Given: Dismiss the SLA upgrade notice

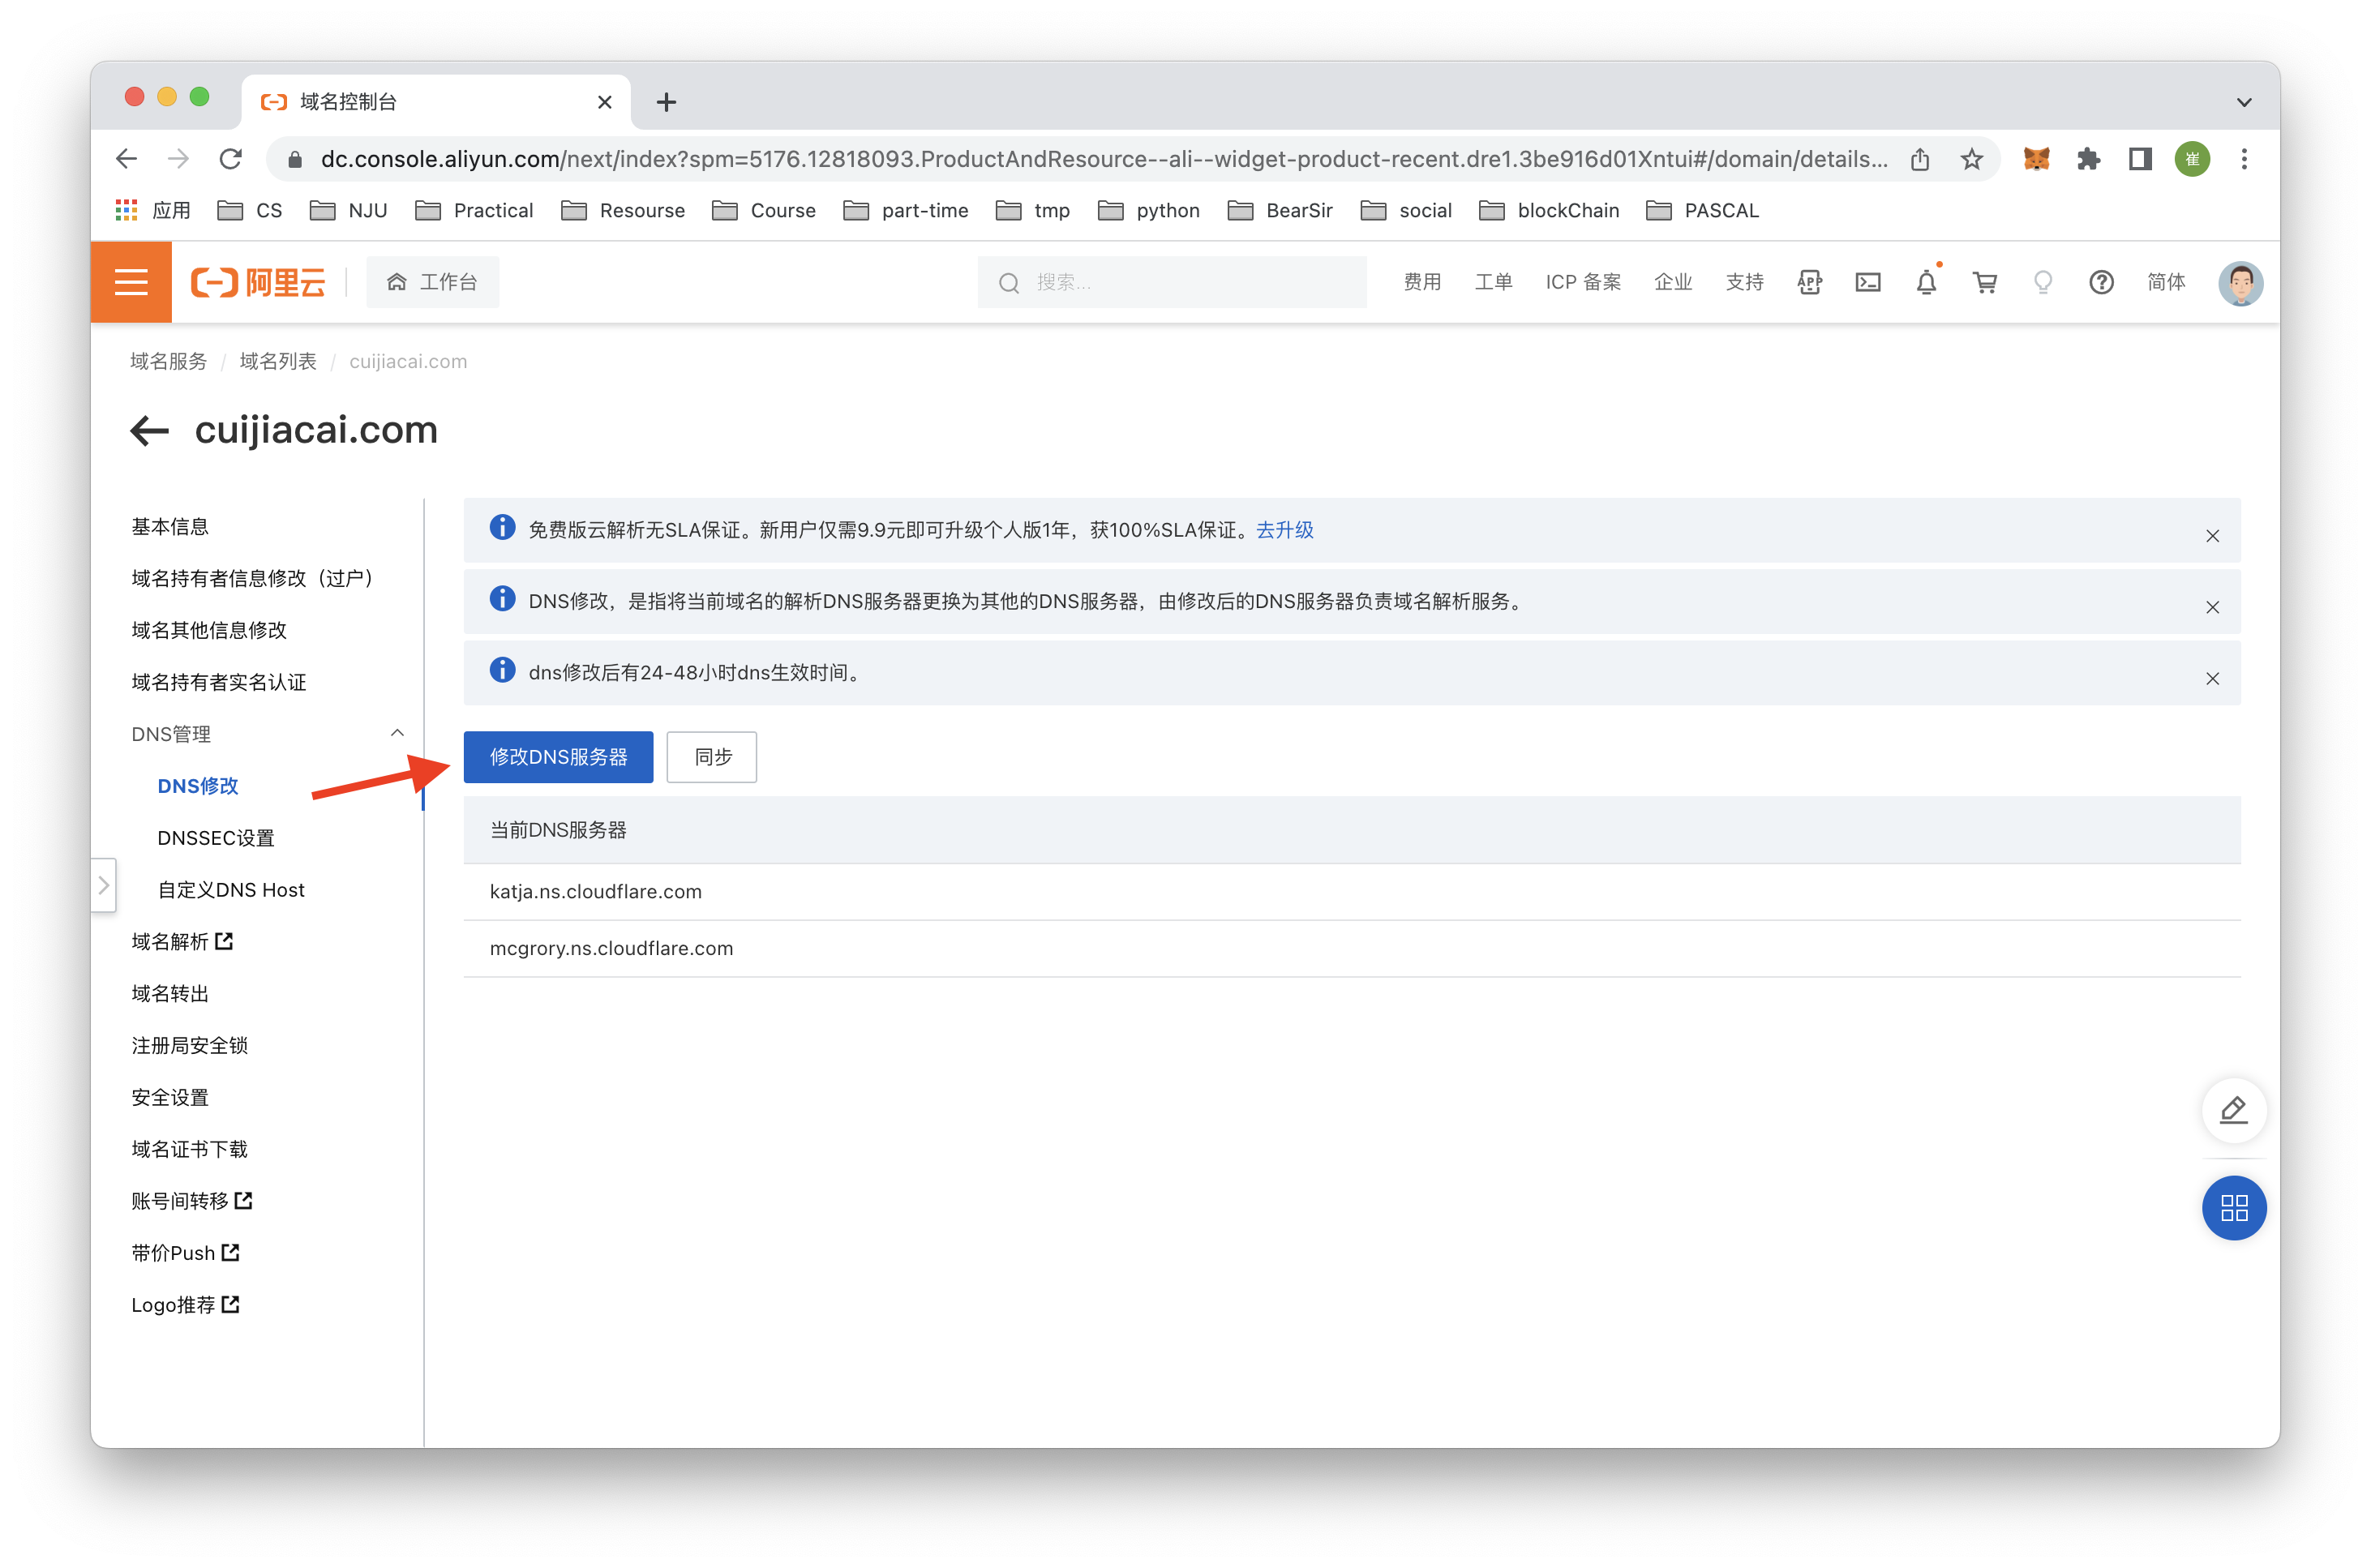Looking at the screenshot, I should click(2212, 536).
